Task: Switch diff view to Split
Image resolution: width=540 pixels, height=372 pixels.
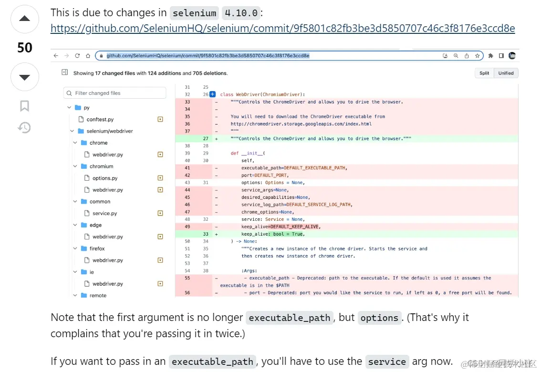Action: pyautogui.click(x=484, y=73)
